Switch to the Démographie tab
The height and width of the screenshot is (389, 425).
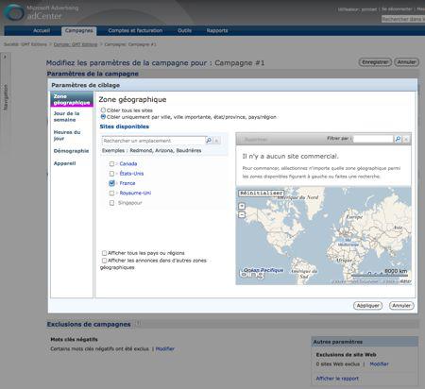(x=71, y=151)
